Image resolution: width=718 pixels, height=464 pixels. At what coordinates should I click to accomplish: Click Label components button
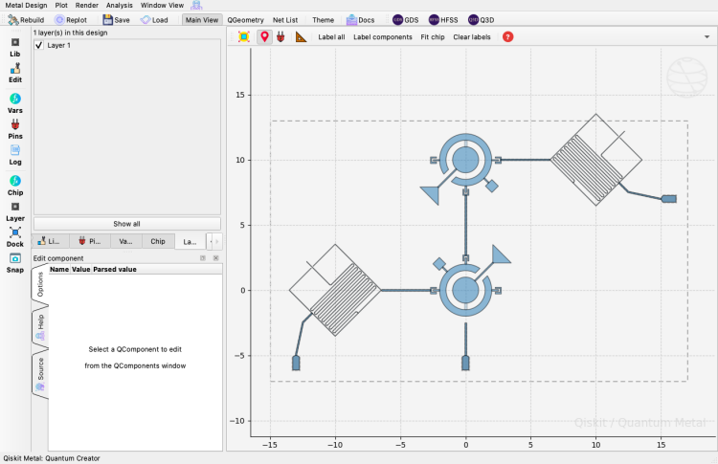tap(383, 37)
